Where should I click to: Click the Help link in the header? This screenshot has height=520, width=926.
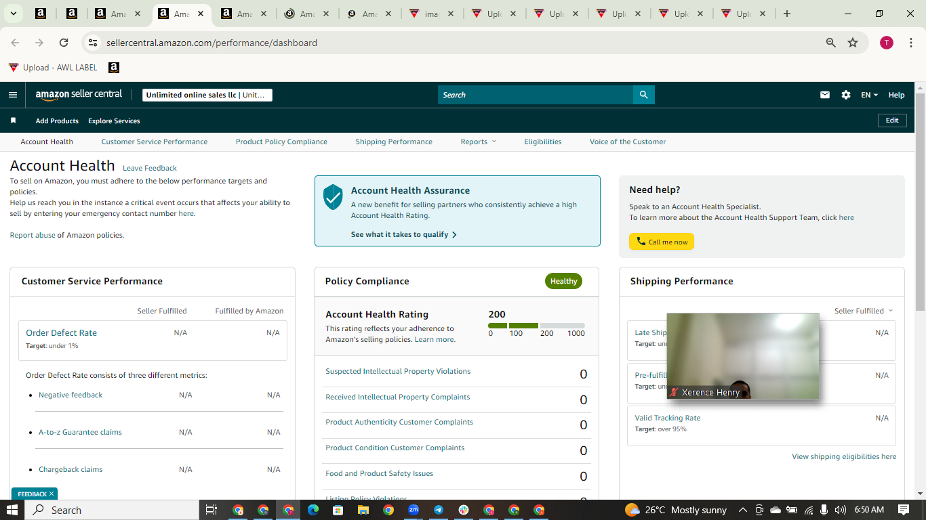click(896, 95)
